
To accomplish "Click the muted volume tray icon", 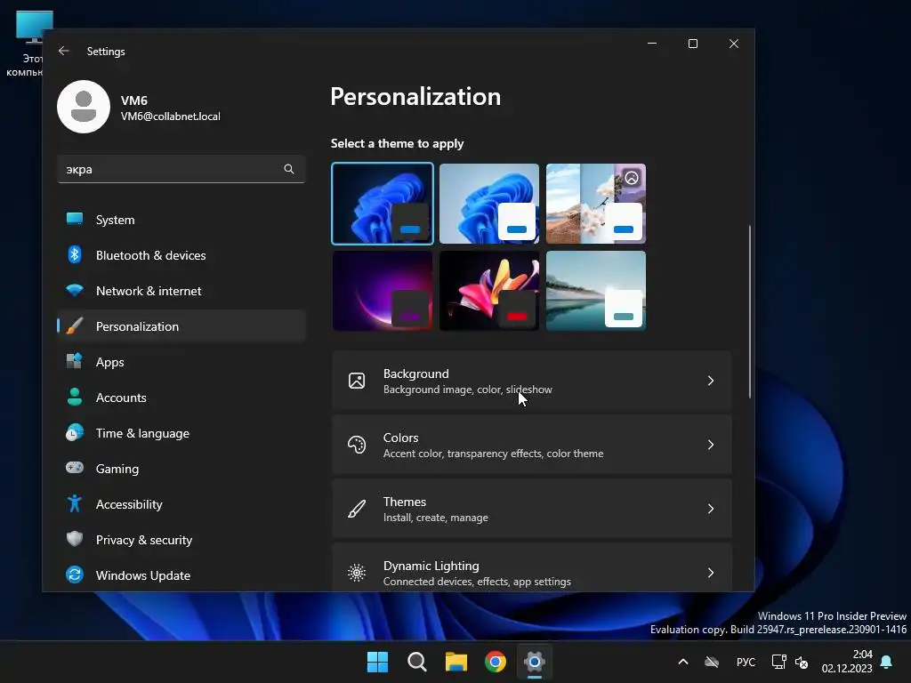I will pos(802,662).
